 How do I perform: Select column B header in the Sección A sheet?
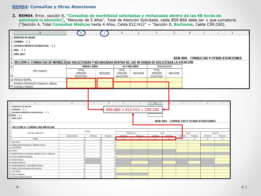tap(72, 103)
